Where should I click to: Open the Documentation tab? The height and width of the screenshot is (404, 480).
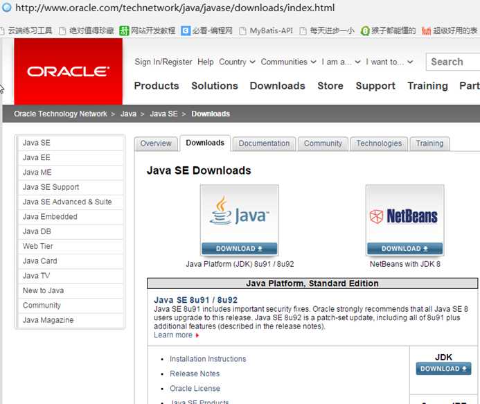coord(264,143)
